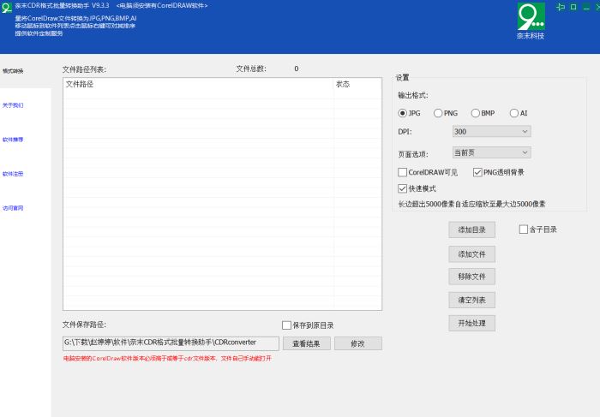Click the small app icon in title bar

tap(7, 7)
